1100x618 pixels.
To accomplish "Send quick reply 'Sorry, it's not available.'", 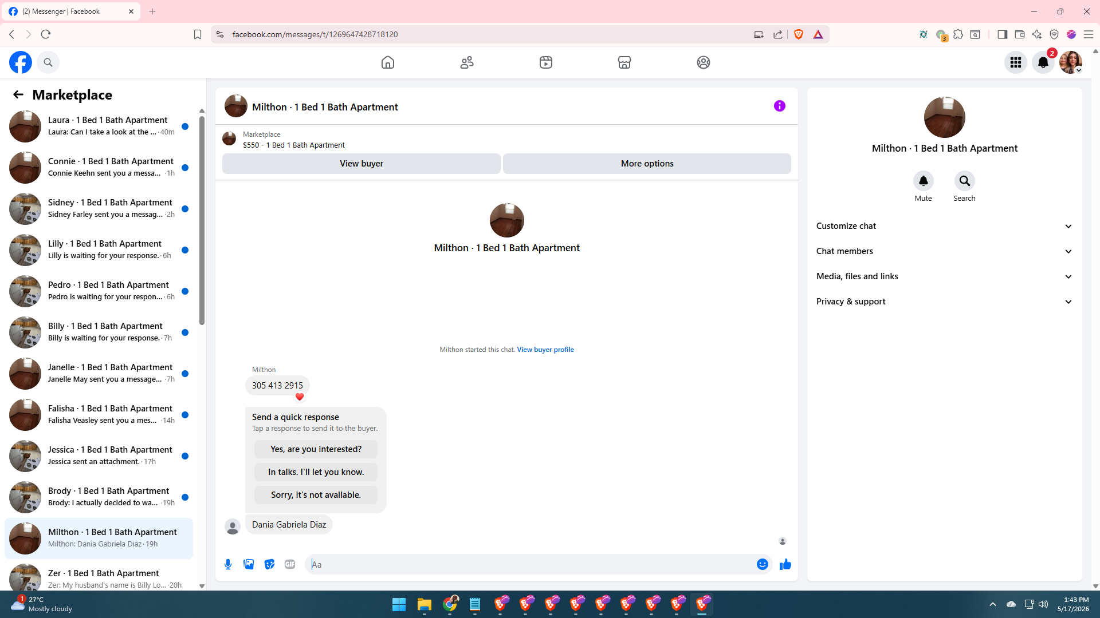I will click(x=316, y=495).
